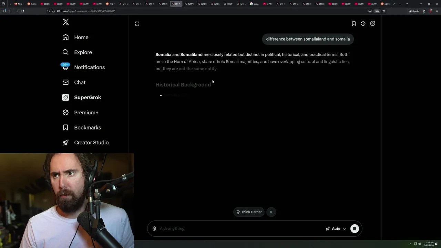
Task: Dismiss the Think Harder suggestion
Action: click(x=271, y=212)
